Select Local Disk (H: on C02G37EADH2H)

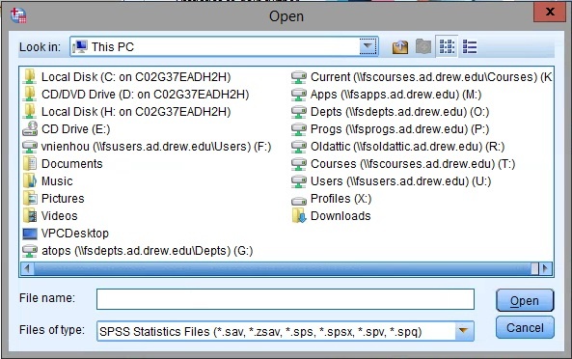coord(127,112)
